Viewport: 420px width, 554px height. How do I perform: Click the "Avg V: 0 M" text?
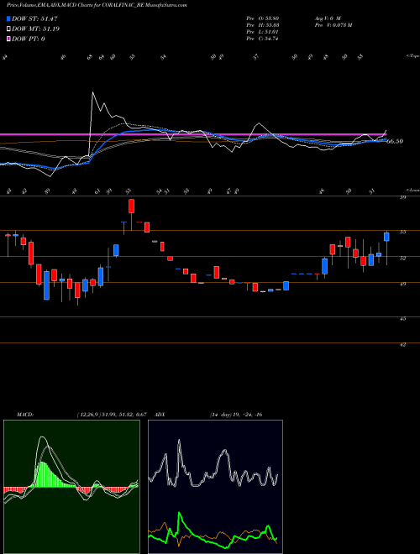(x=327, y=18)
